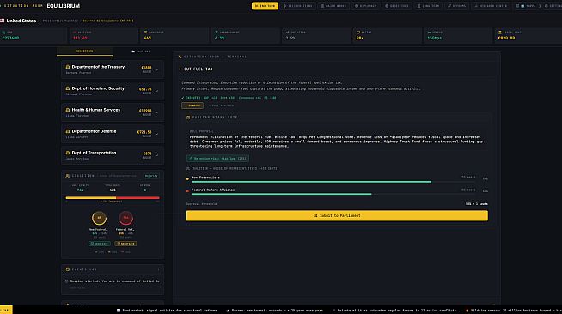Open the Events Log options menu
Screen dimensions: 562x314
(x=158, y=269)
